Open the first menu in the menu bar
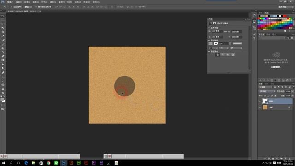295x166 pixels. 10,2
